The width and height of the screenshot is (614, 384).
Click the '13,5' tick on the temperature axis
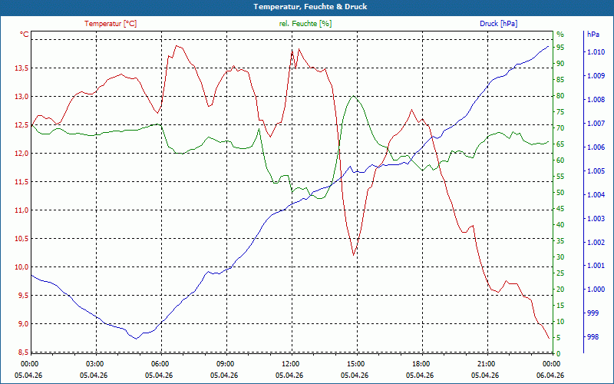(21, 68)
